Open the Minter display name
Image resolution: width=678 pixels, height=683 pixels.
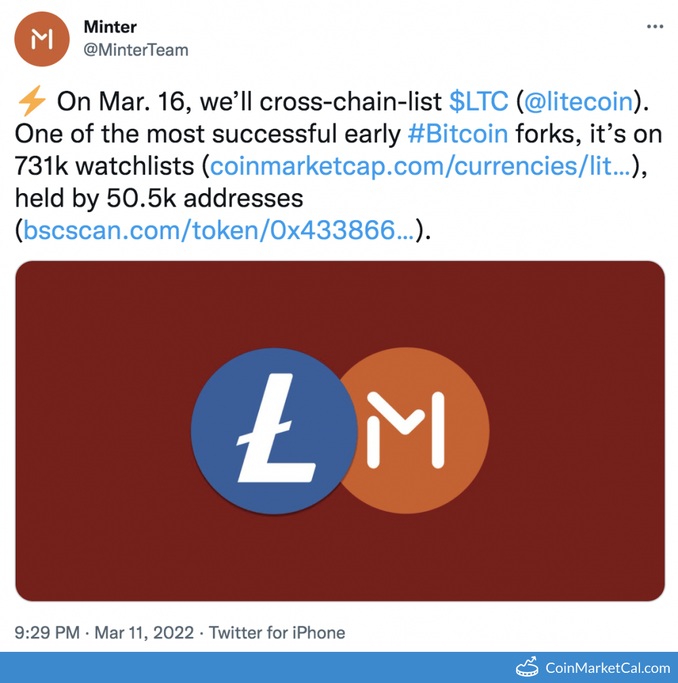coord(110,27)
